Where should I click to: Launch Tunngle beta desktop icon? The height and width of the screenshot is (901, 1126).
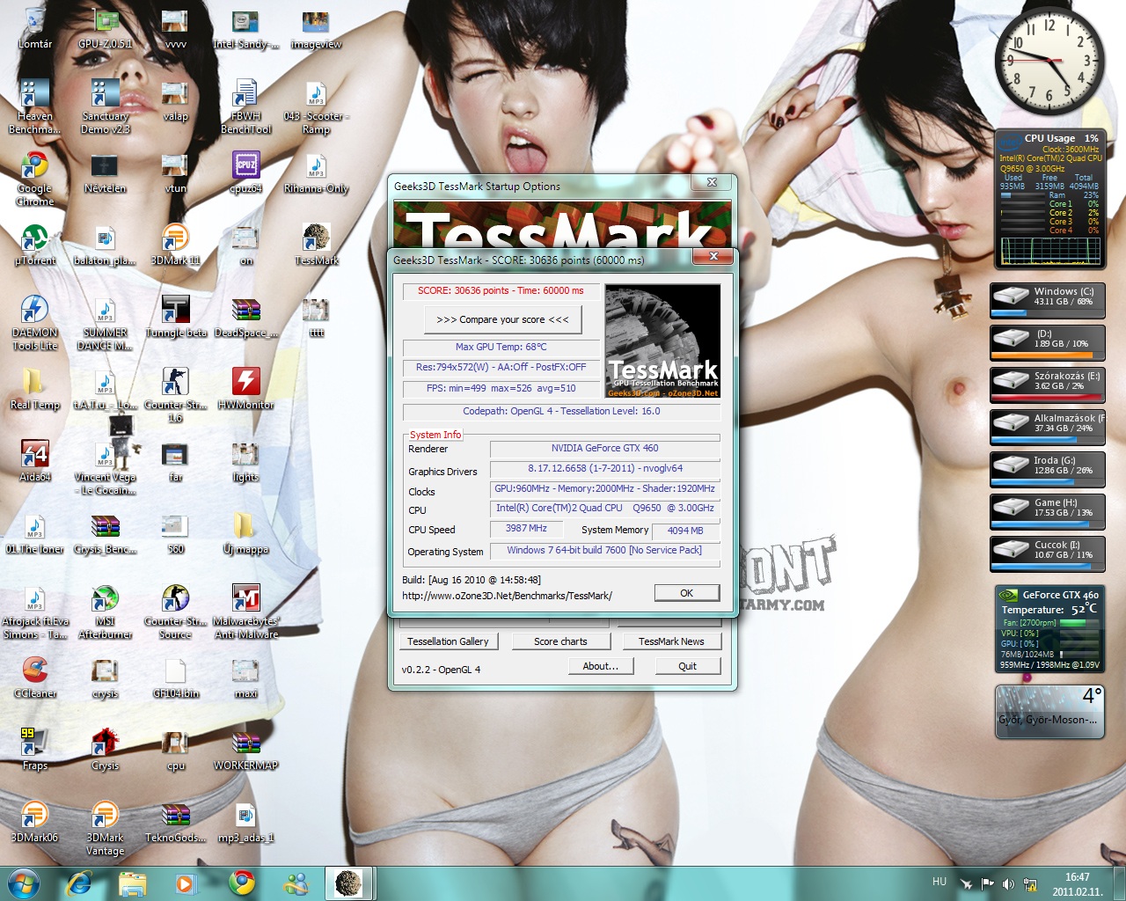click(175, 318)
